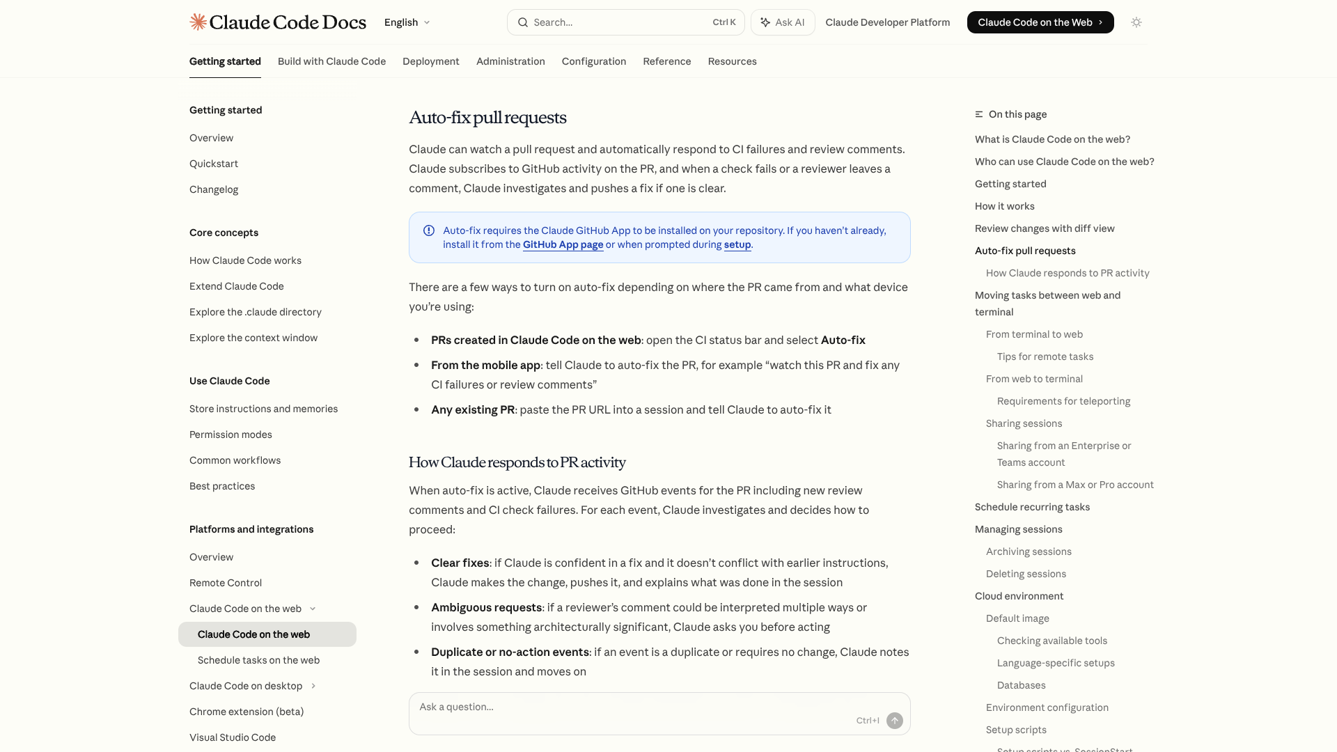Open the Configuration tab
The image size is (1337, 752).
click(x=593, y=61)
